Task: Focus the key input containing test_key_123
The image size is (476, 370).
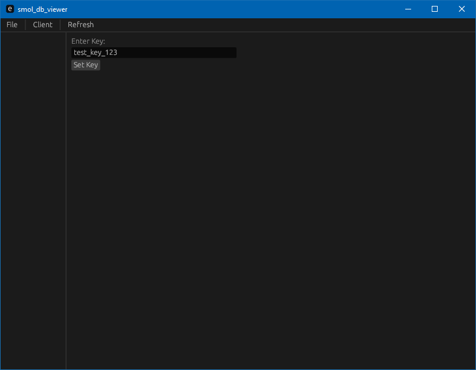Action: pos(154,53)
